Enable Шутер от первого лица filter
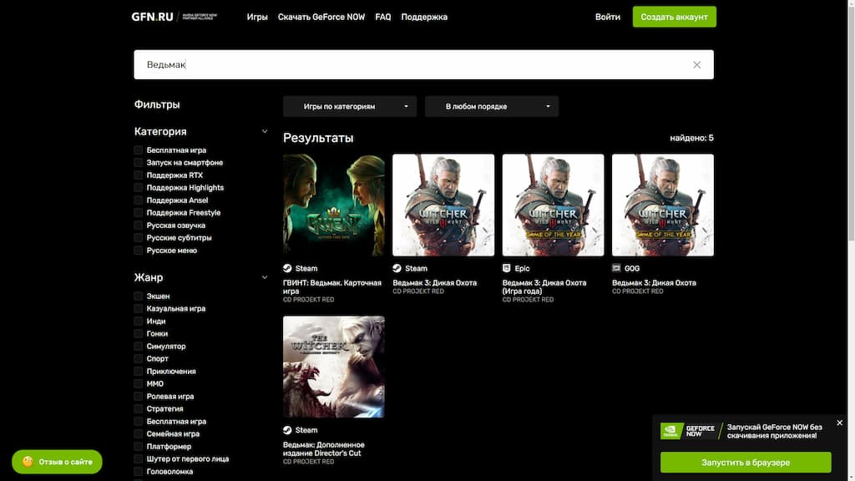Viewport: 855px width, 481px height. 139,459
